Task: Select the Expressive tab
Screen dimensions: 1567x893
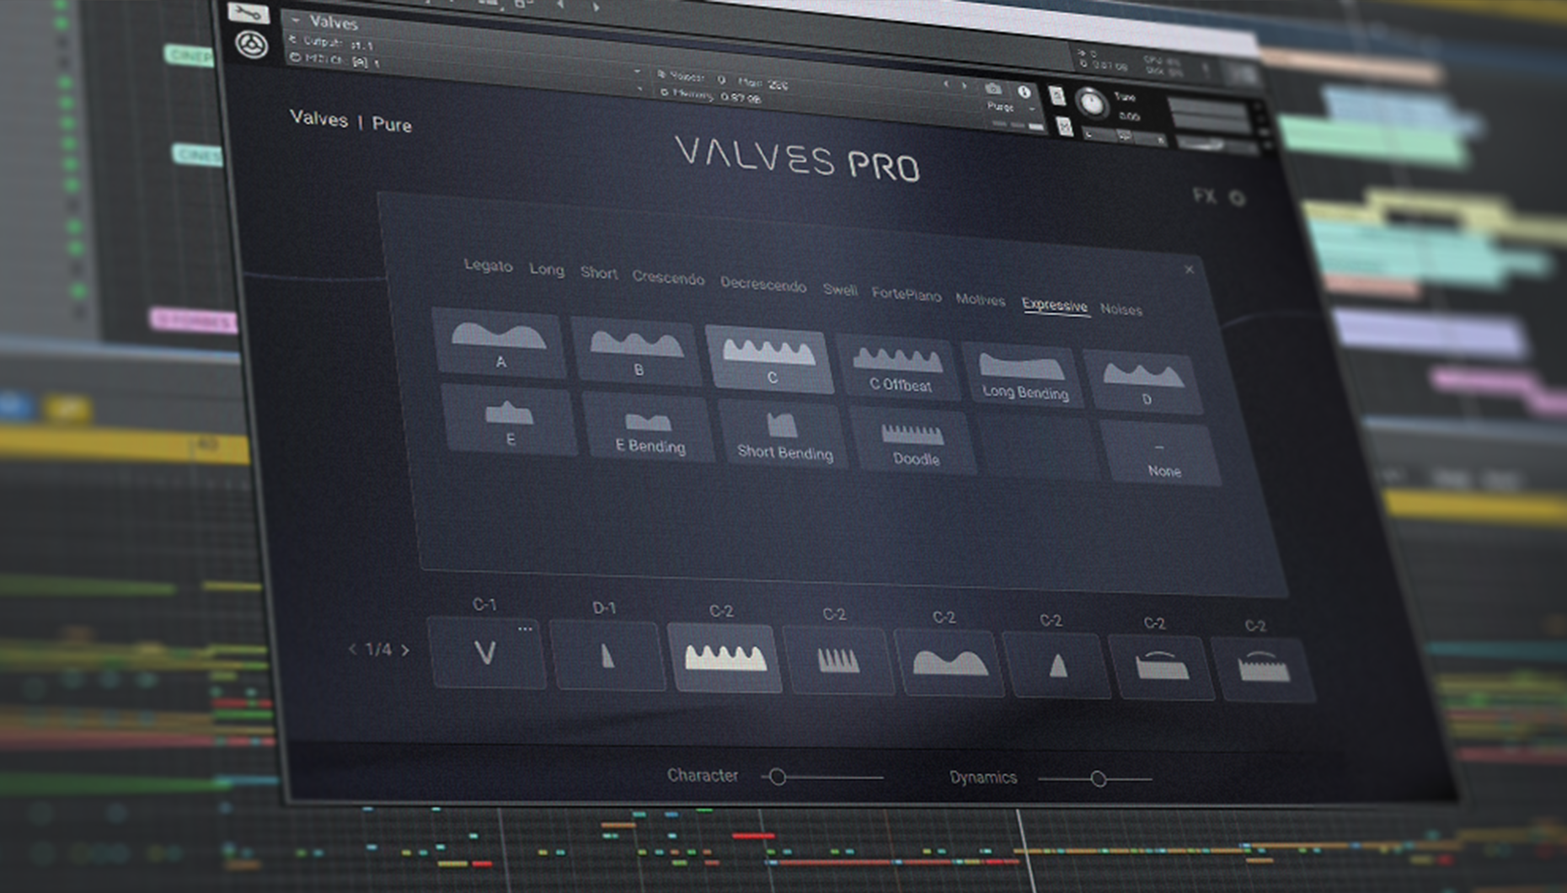Action: [x=1055, y=305]
